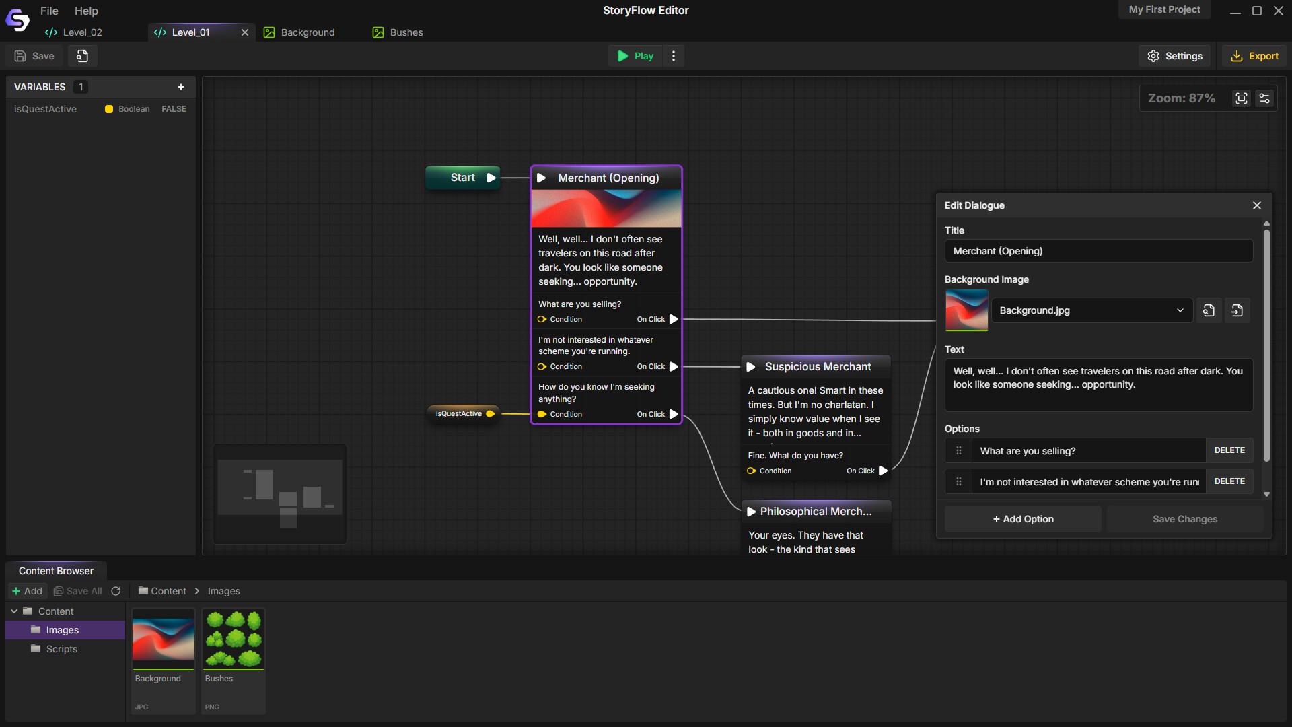Click the refresh icon in Content Browser
This screenshot has width=1292, height=727.
click(x=116, y=591)
